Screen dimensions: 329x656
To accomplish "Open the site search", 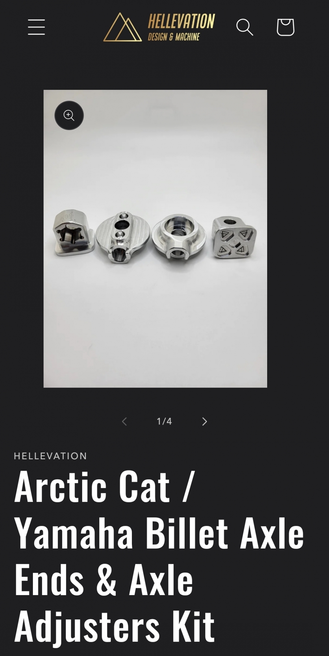I will (x=244, y=27).
